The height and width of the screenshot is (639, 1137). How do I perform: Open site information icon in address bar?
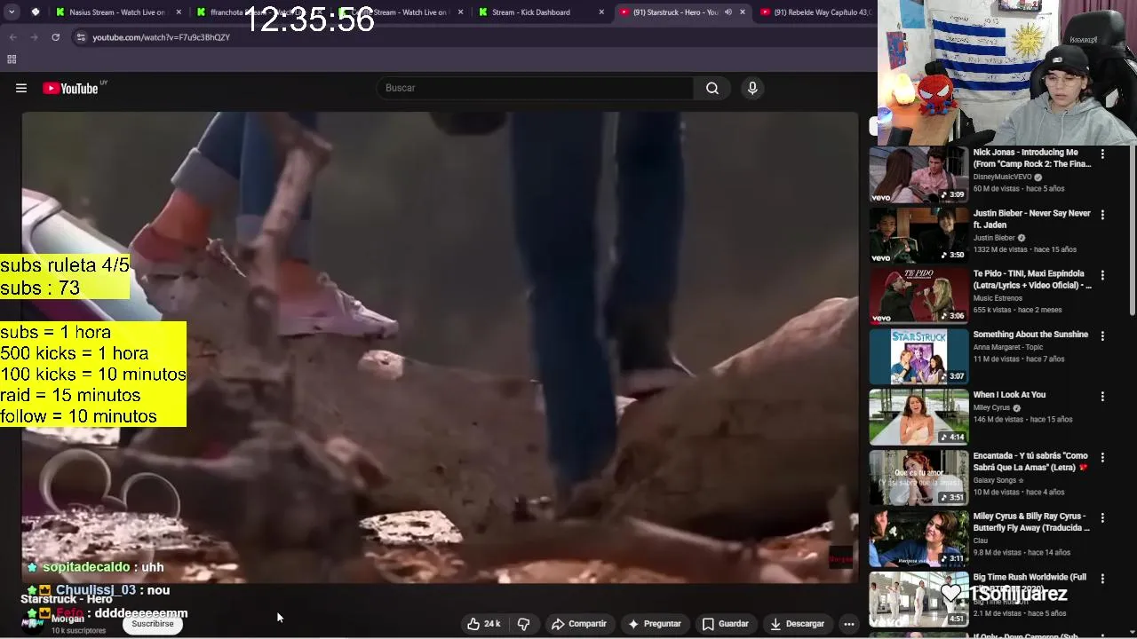tap(81, 37)
